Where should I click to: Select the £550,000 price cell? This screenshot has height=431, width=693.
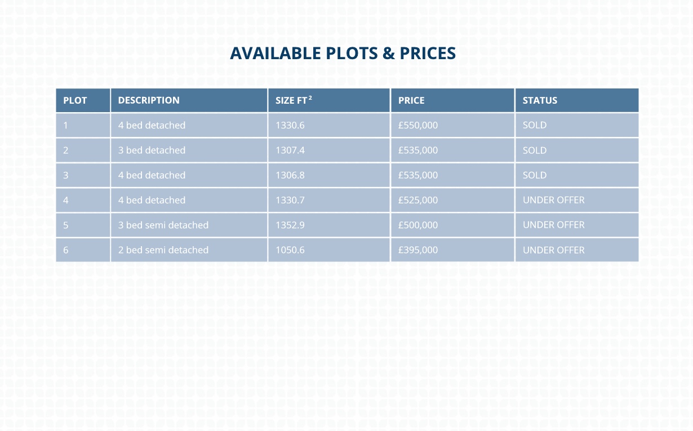(452, 125)
